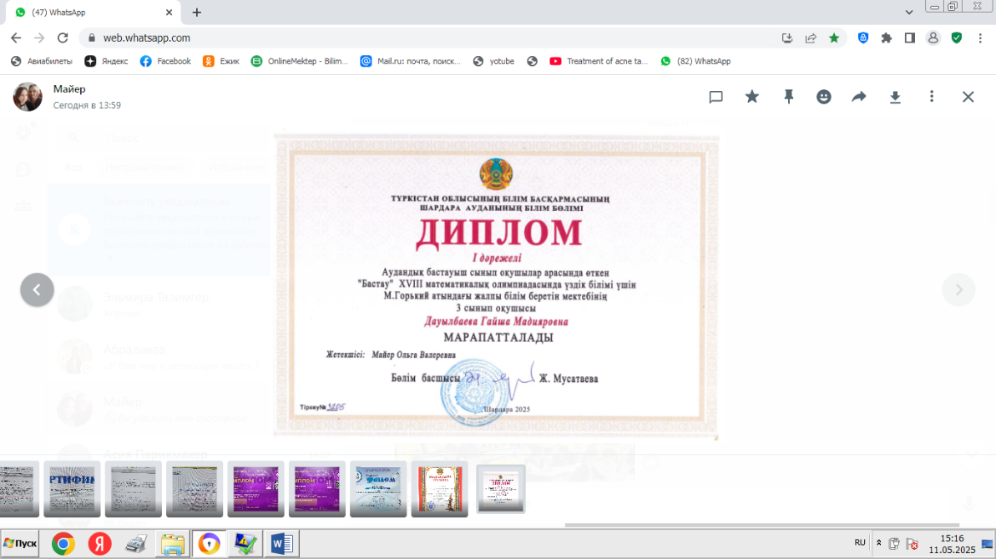
Task: Select the currently highlighted white diploma thumbnail
Action: point(501,489)
